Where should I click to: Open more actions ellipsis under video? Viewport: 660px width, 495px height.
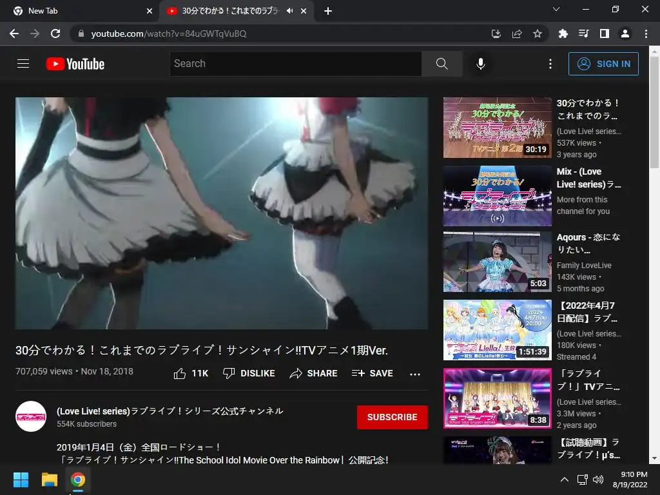pos(415,374)
